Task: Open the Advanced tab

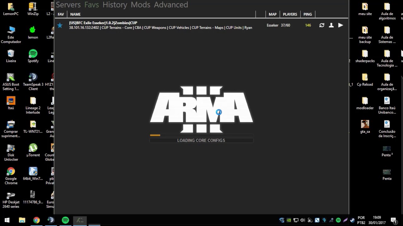Action: click(171, 5)
